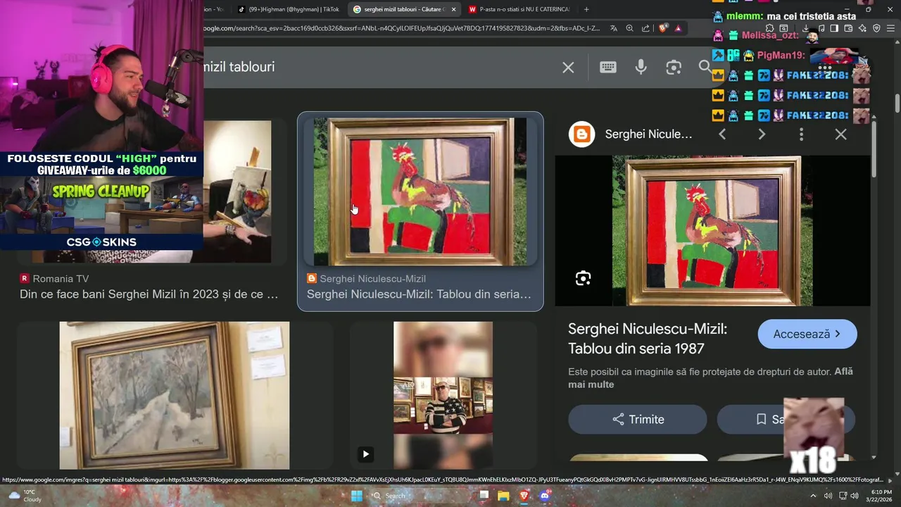Close the image preview panel

840,134
